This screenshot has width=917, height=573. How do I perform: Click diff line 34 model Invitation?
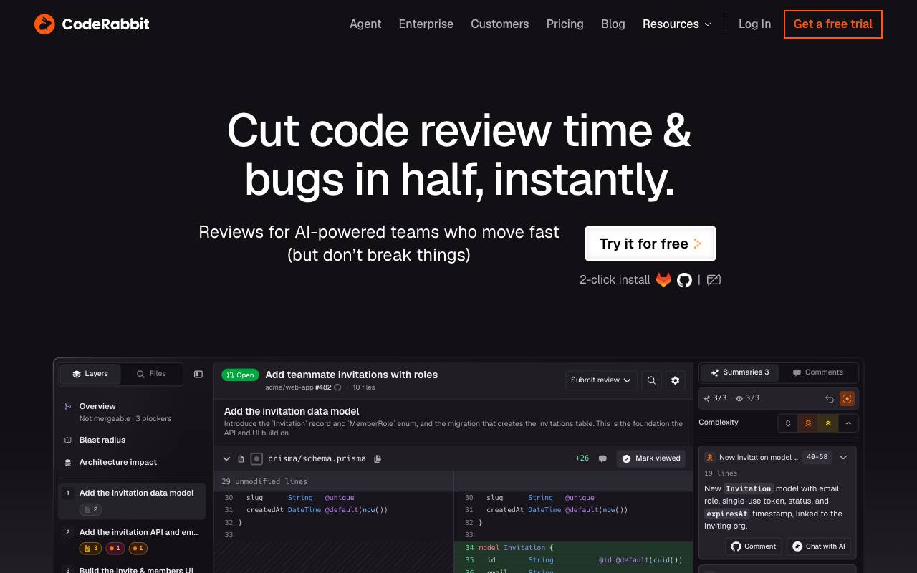(575, 547)
